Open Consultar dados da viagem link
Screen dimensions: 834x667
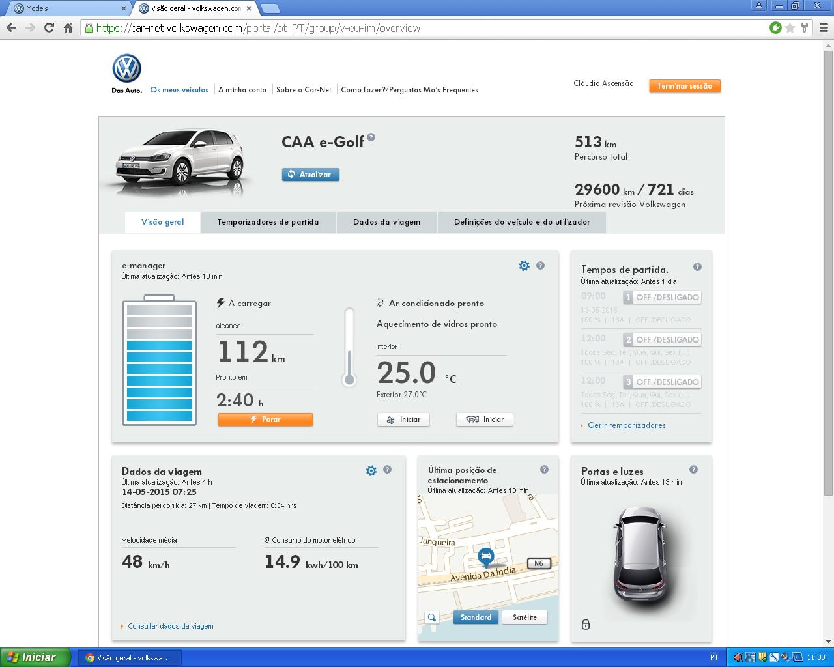coord(171,626)
